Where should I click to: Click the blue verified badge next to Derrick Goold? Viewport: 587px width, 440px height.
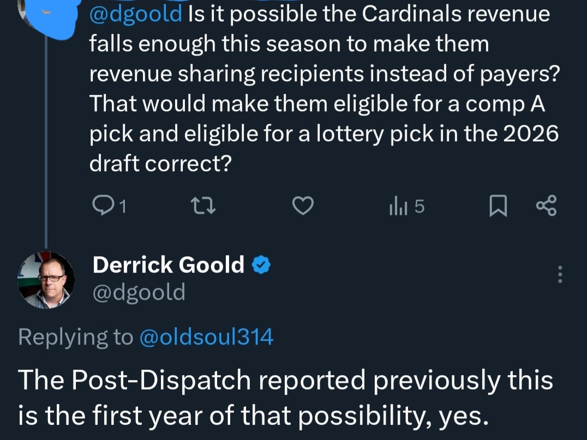tap(261, 265)
